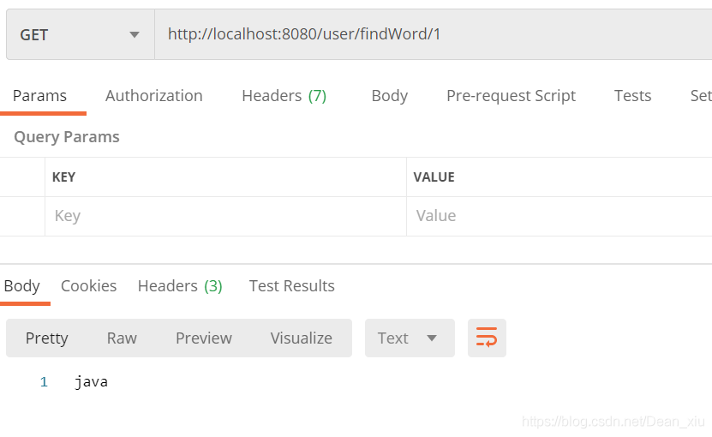This screenshot has width=712, height=437.
Task: Click line number 1 in response
Action: pyautogui.click(x=44, y=381)
